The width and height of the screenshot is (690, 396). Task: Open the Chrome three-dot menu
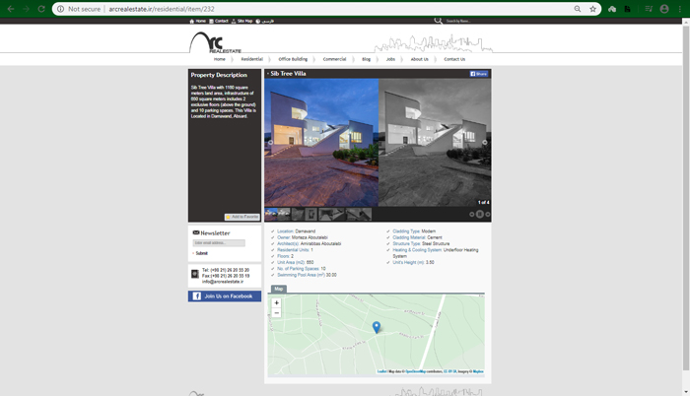[680, 9]
